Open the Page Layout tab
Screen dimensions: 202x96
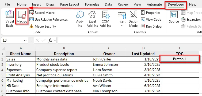pyautogui.click(x=70, y=4)
